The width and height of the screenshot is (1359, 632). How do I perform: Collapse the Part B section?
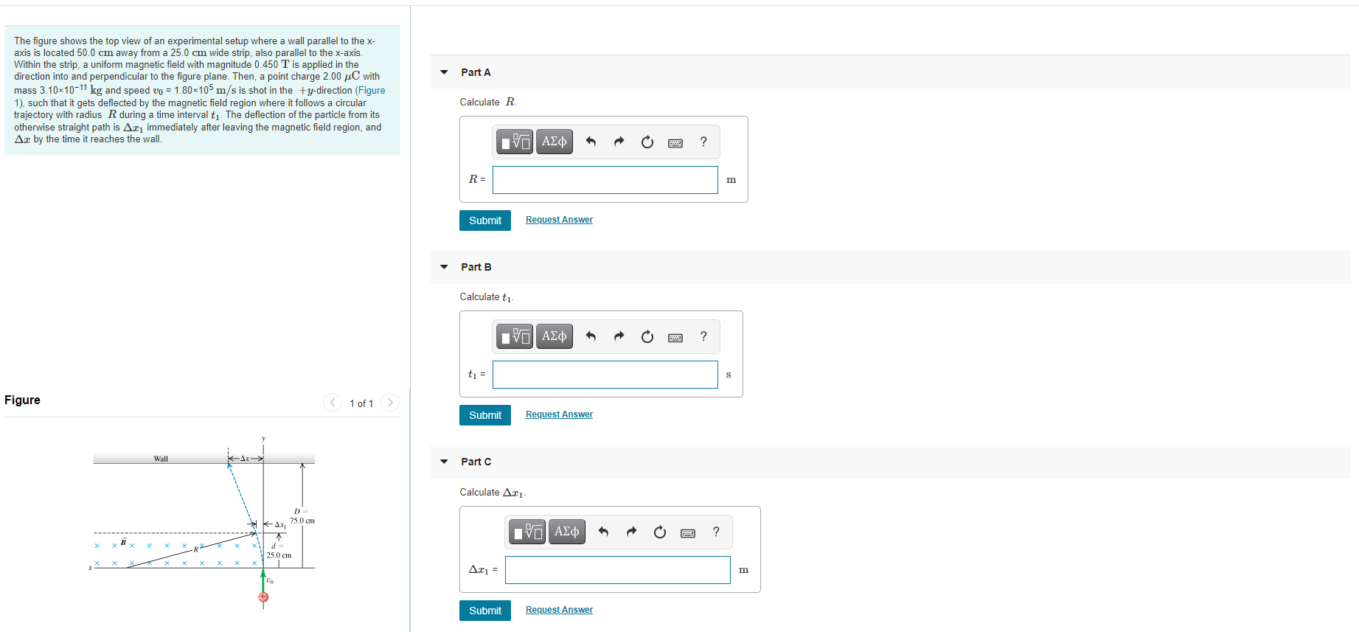444,267
